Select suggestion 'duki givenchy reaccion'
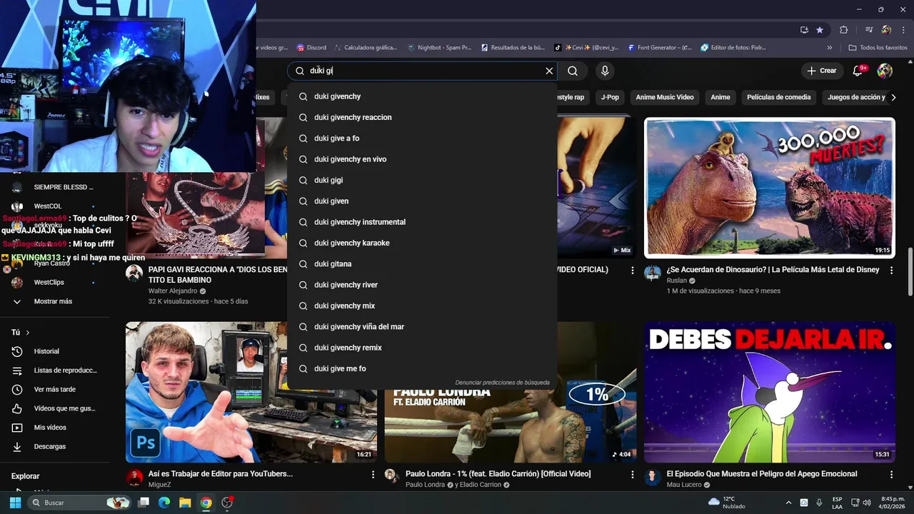The height and width of the screenshot is (514, 914). pos(422,117)
